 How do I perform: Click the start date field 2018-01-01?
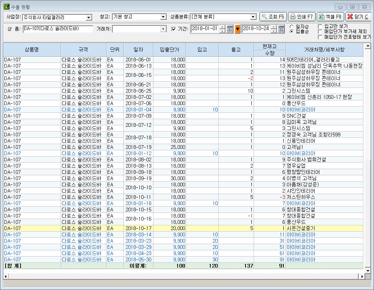tap(205, 29)
